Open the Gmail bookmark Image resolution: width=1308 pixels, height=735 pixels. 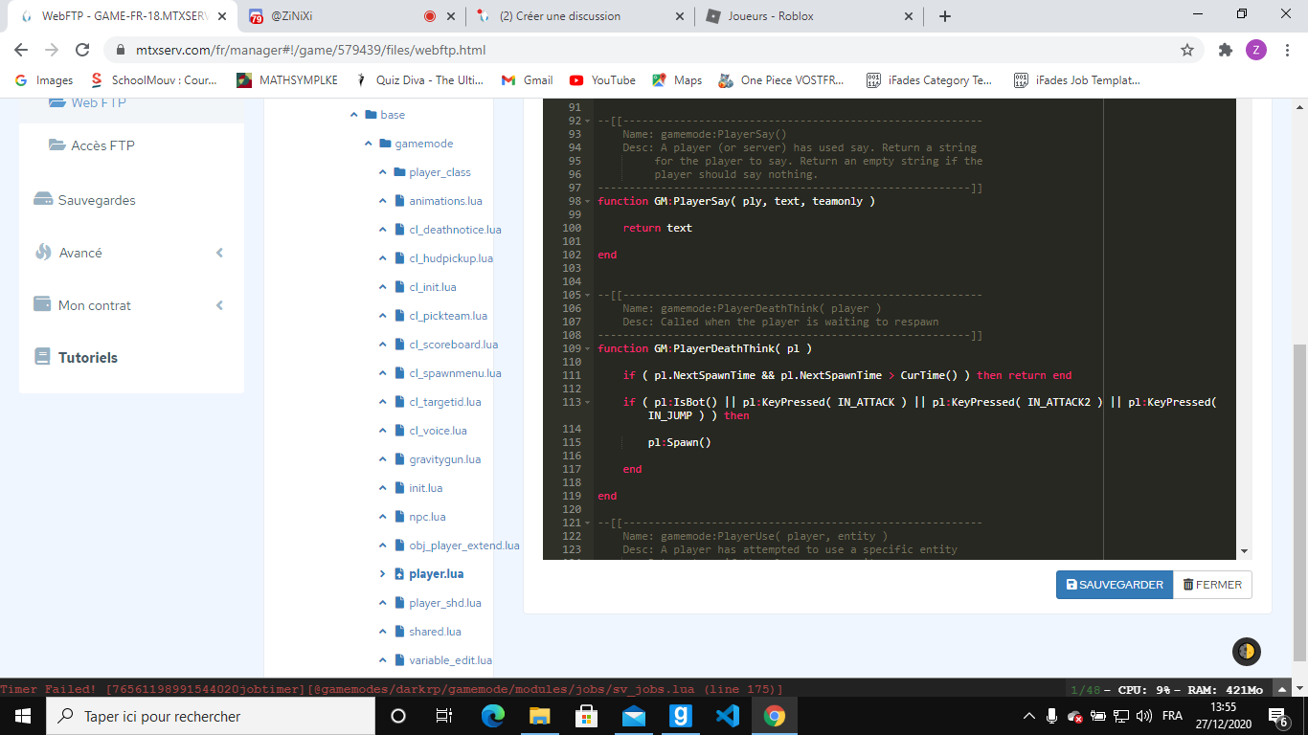click(528, 80)
